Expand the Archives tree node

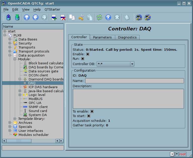(10, 123)
